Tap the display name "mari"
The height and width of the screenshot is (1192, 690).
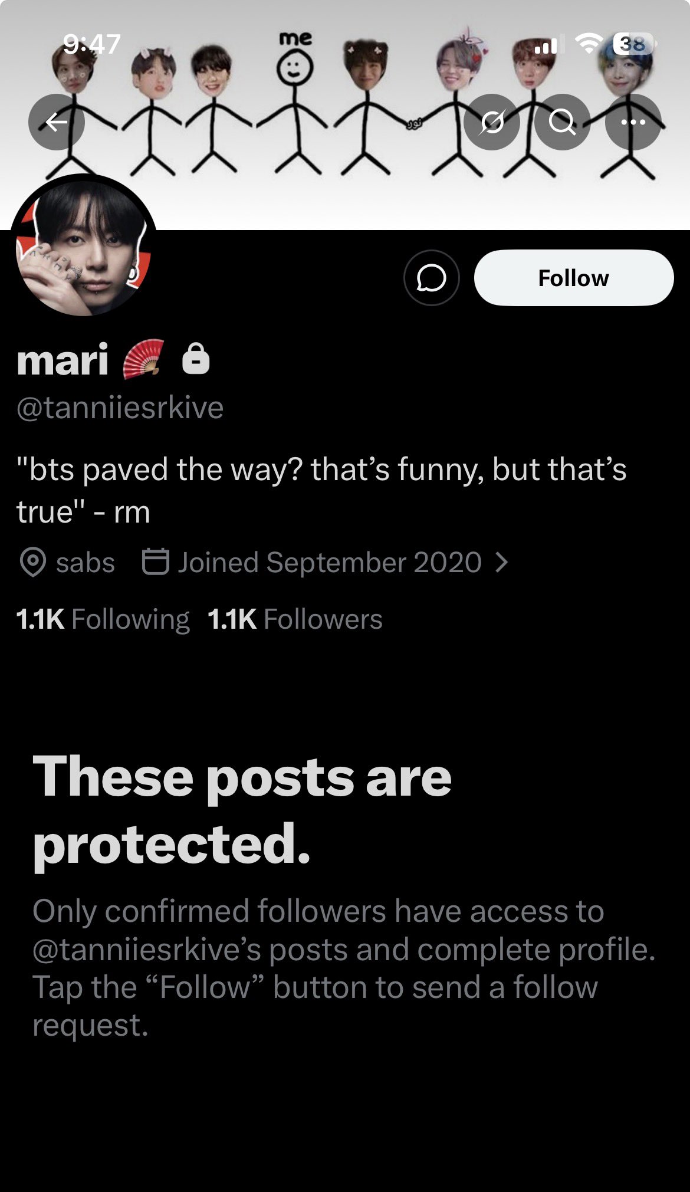point(63,360)
